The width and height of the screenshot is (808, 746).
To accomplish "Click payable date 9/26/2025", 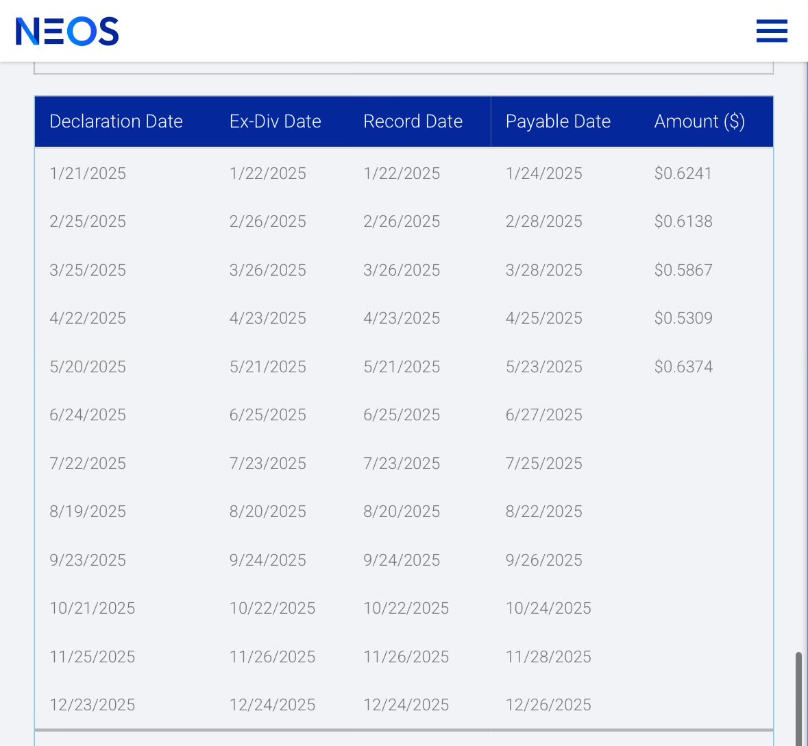I will (x=543, y=560).
